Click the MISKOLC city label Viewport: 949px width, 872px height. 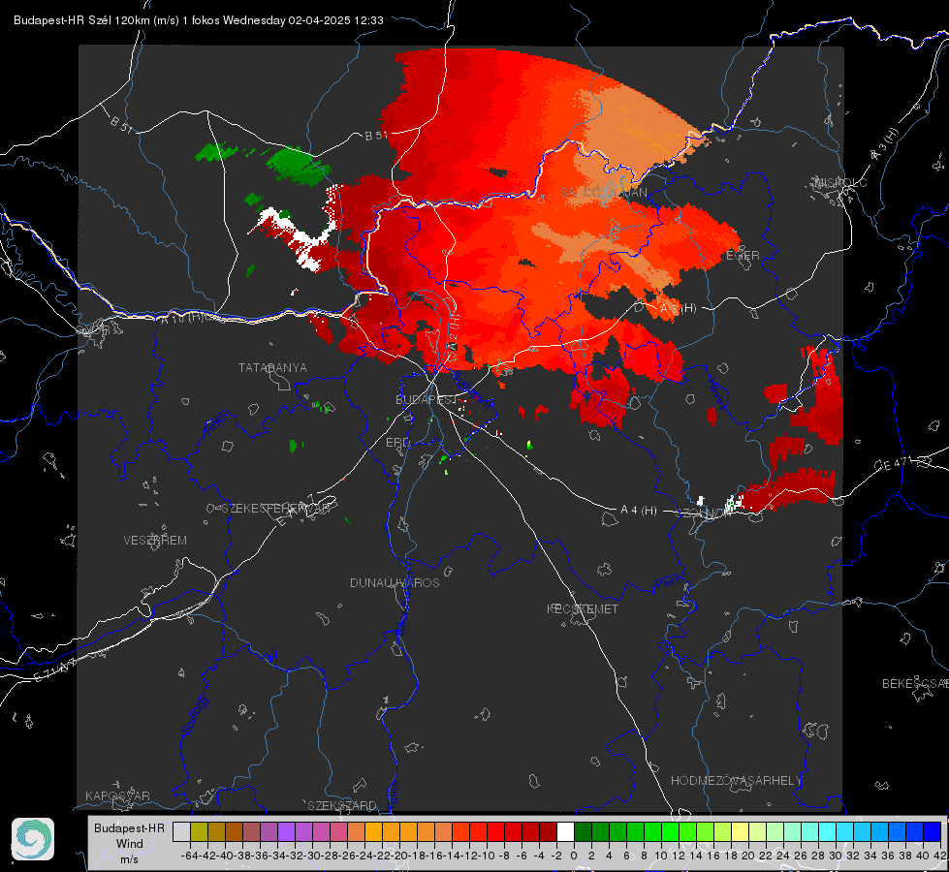[x=840, y=183]
